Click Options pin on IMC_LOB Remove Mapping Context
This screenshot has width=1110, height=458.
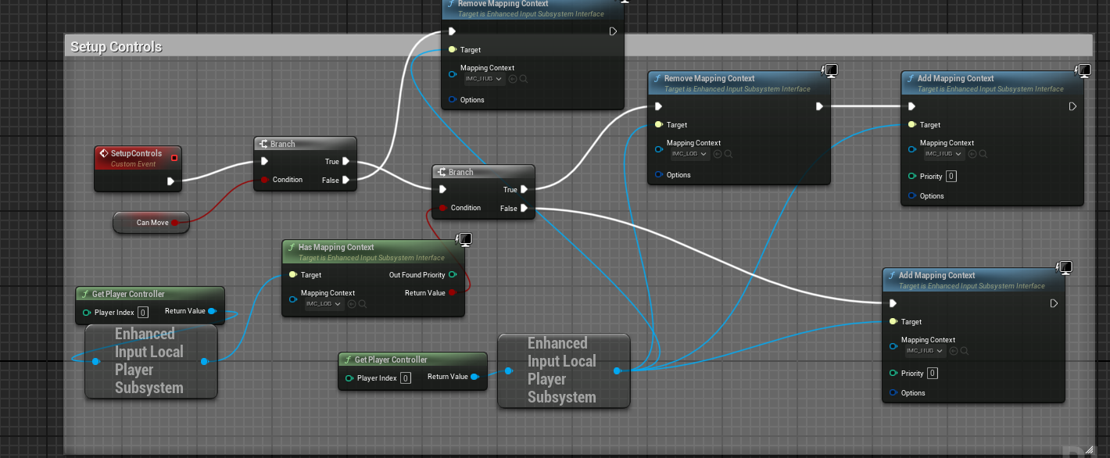pyautogui.click(x=658, y=175)
